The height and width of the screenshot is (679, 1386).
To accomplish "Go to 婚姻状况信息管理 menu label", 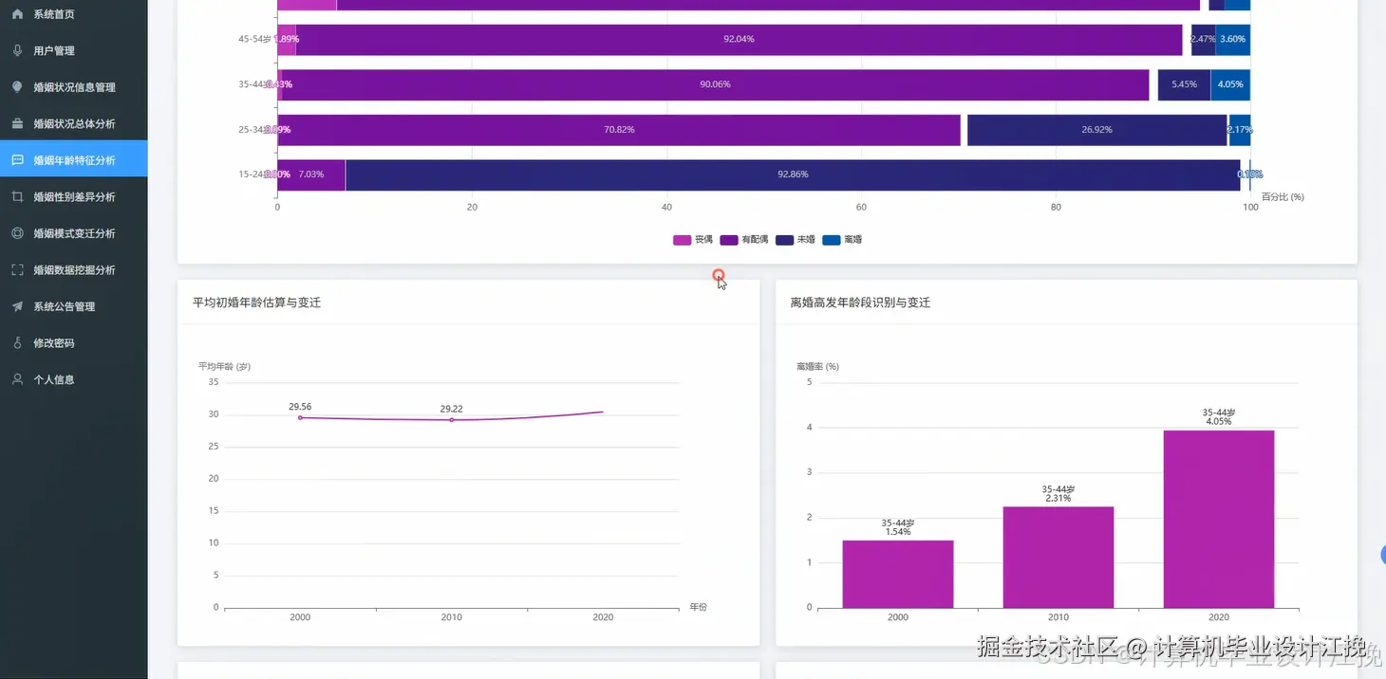I will [x=74, y=87].
